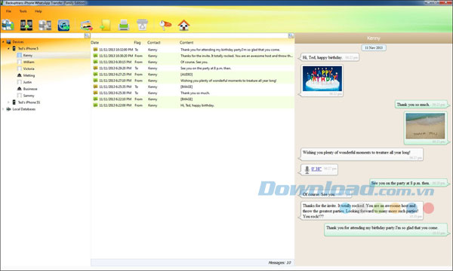Select row "Wishing you plenty of wonderful moments"
Screen dimensions: 453x271
(x=193, y=81)
